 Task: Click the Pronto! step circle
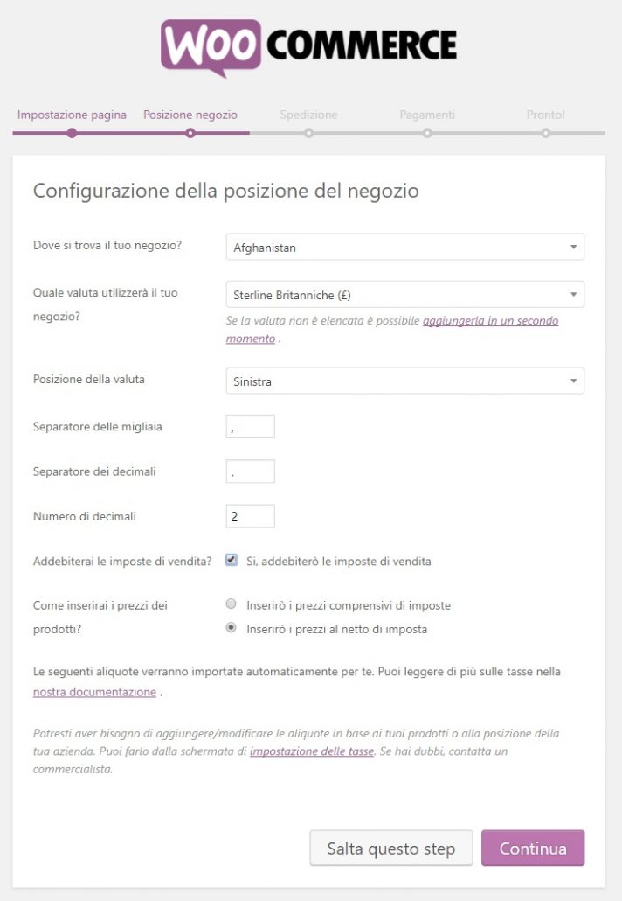tap(545, 131)
